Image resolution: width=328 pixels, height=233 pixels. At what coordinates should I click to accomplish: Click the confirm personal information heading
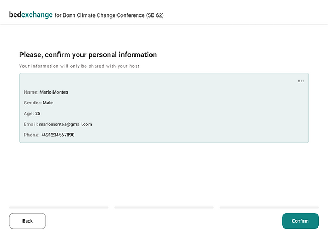click(x=88, y=55)
